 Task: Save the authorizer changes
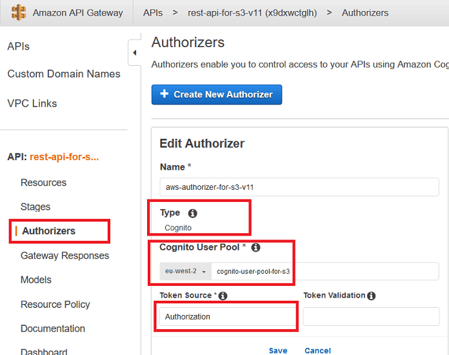coord(278,350)
